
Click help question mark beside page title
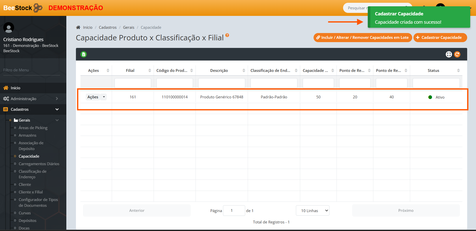(x=227, y=35)
